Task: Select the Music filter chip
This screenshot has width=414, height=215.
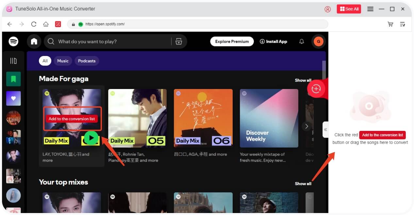Action: click(63, 61)
